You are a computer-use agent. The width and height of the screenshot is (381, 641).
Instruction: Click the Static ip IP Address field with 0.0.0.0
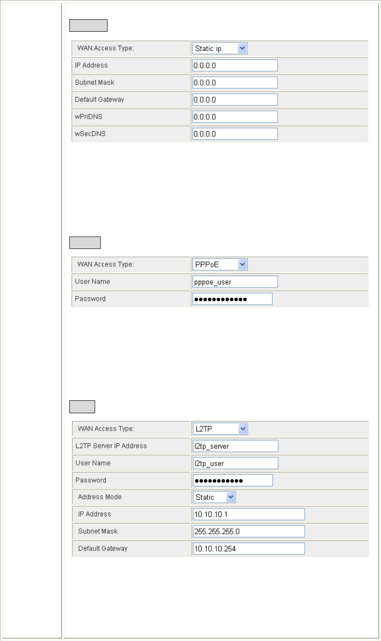[235, 65]
